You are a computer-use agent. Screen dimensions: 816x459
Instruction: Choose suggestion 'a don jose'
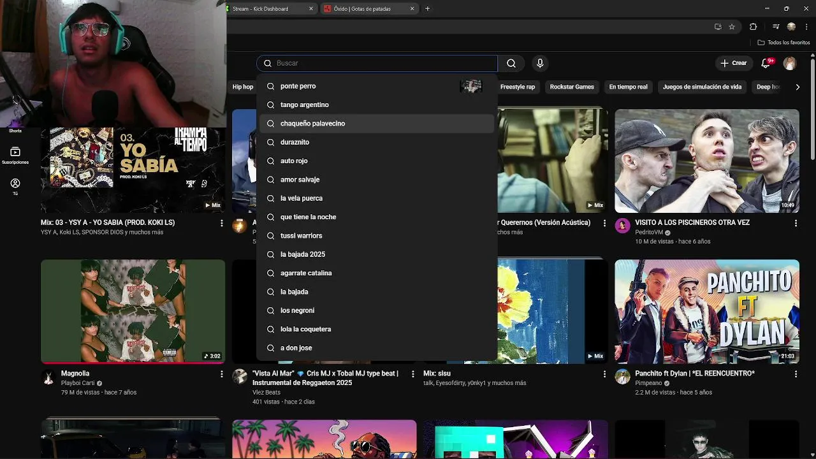click(x=377, y=348)
